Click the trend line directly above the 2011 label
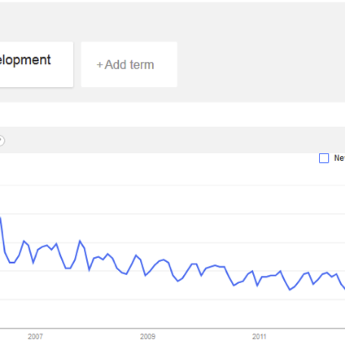The image size is (345, 345). click(259, 281)
